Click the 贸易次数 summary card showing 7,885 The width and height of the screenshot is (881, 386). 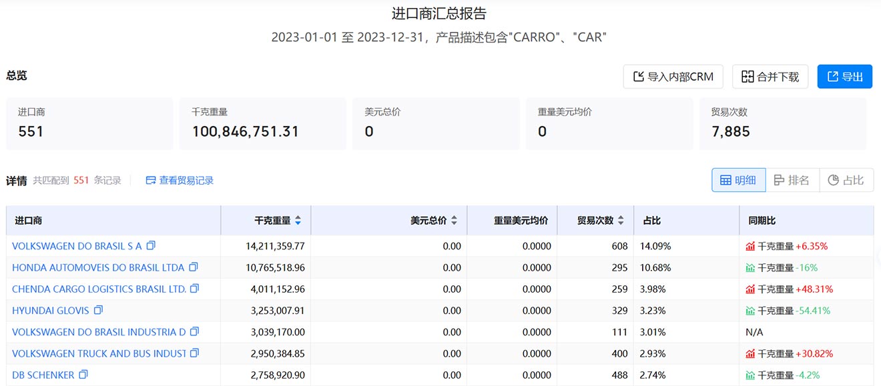coord(783,123)
